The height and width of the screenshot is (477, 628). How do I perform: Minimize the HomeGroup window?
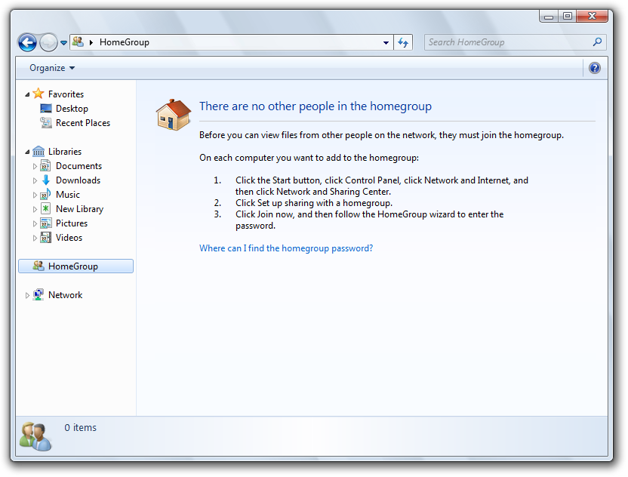(x=549, y=17)
